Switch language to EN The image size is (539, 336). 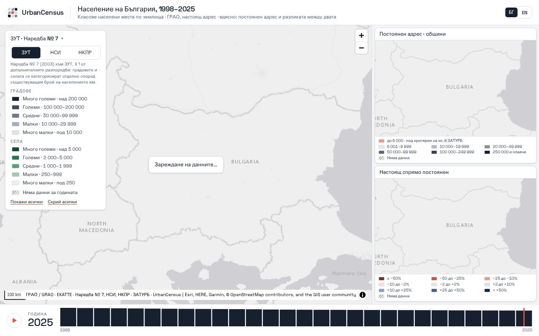point(525,13)
